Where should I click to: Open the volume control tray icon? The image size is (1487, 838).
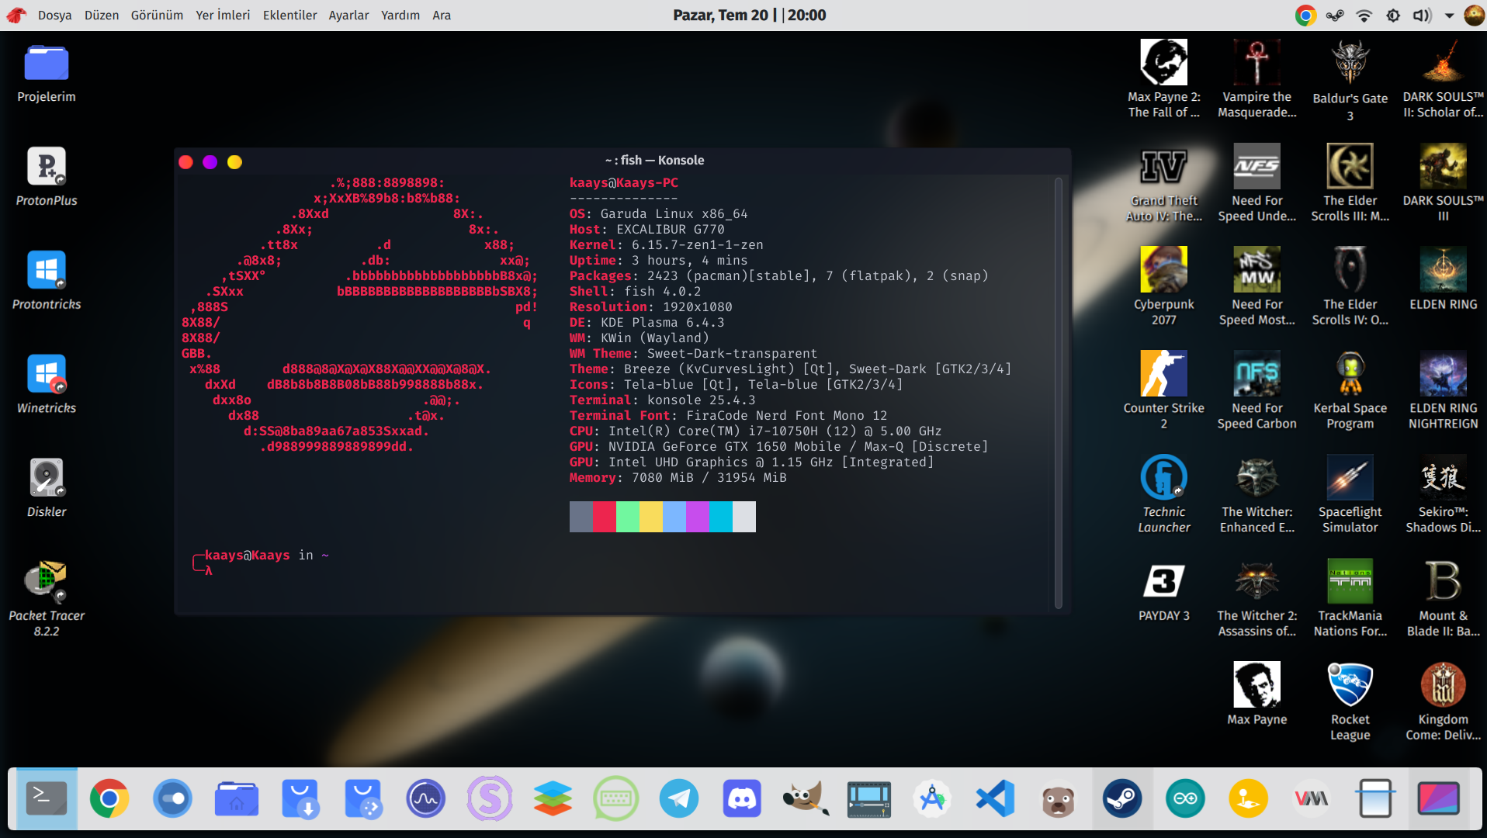click(1422, 16)
